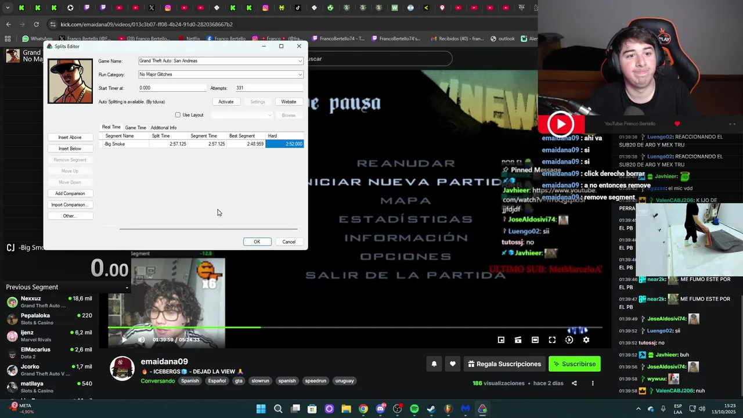Click the uruguay tag
This screenshot has width=743, height=418.
344,381
